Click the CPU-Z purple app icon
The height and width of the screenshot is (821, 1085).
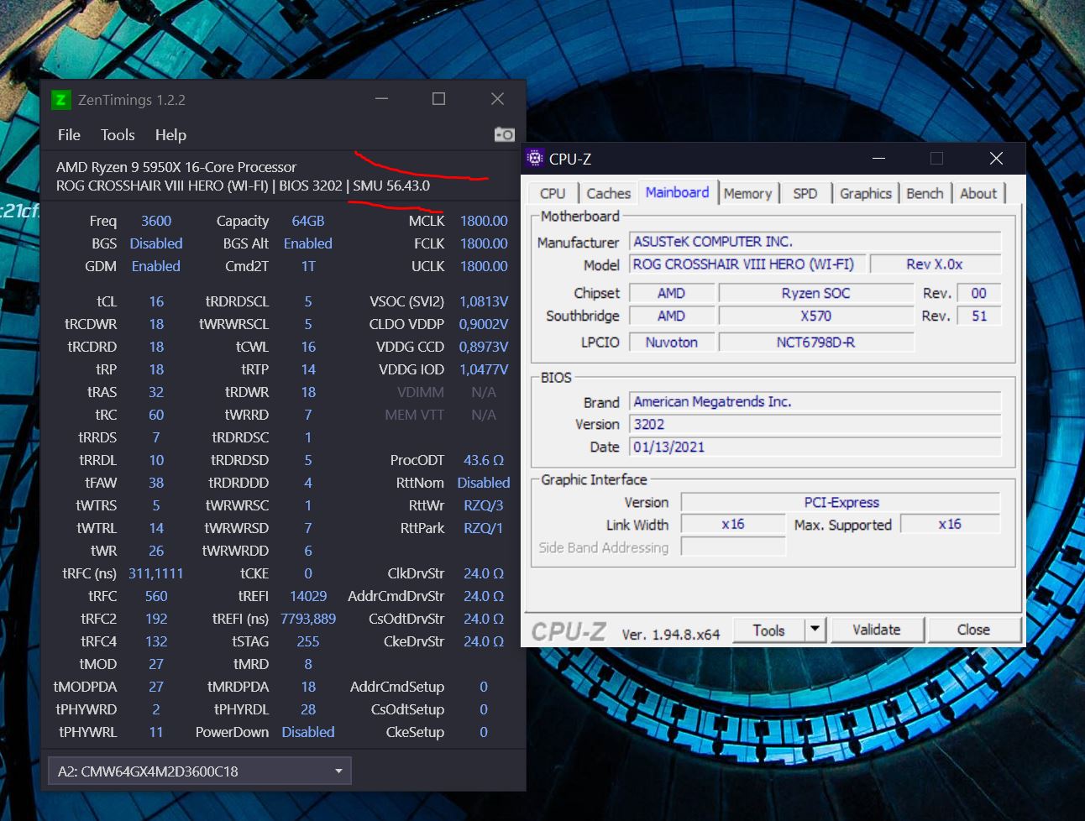(x=535, y=158)
